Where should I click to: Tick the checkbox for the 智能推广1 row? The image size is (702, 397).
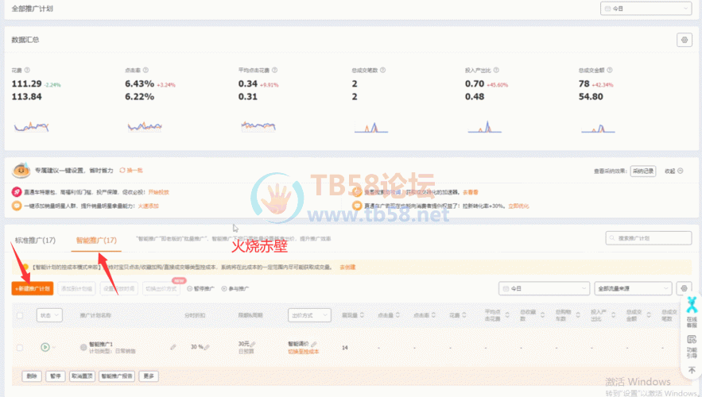pyautogui.click(x=20, y=347)
